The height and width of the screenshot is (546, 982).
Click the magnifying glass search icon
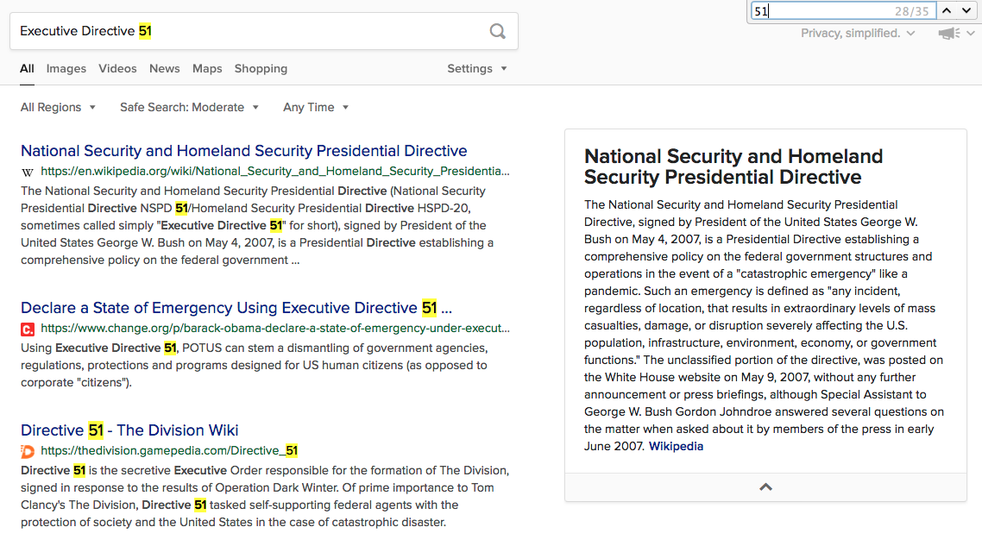[x=497, y=31]
